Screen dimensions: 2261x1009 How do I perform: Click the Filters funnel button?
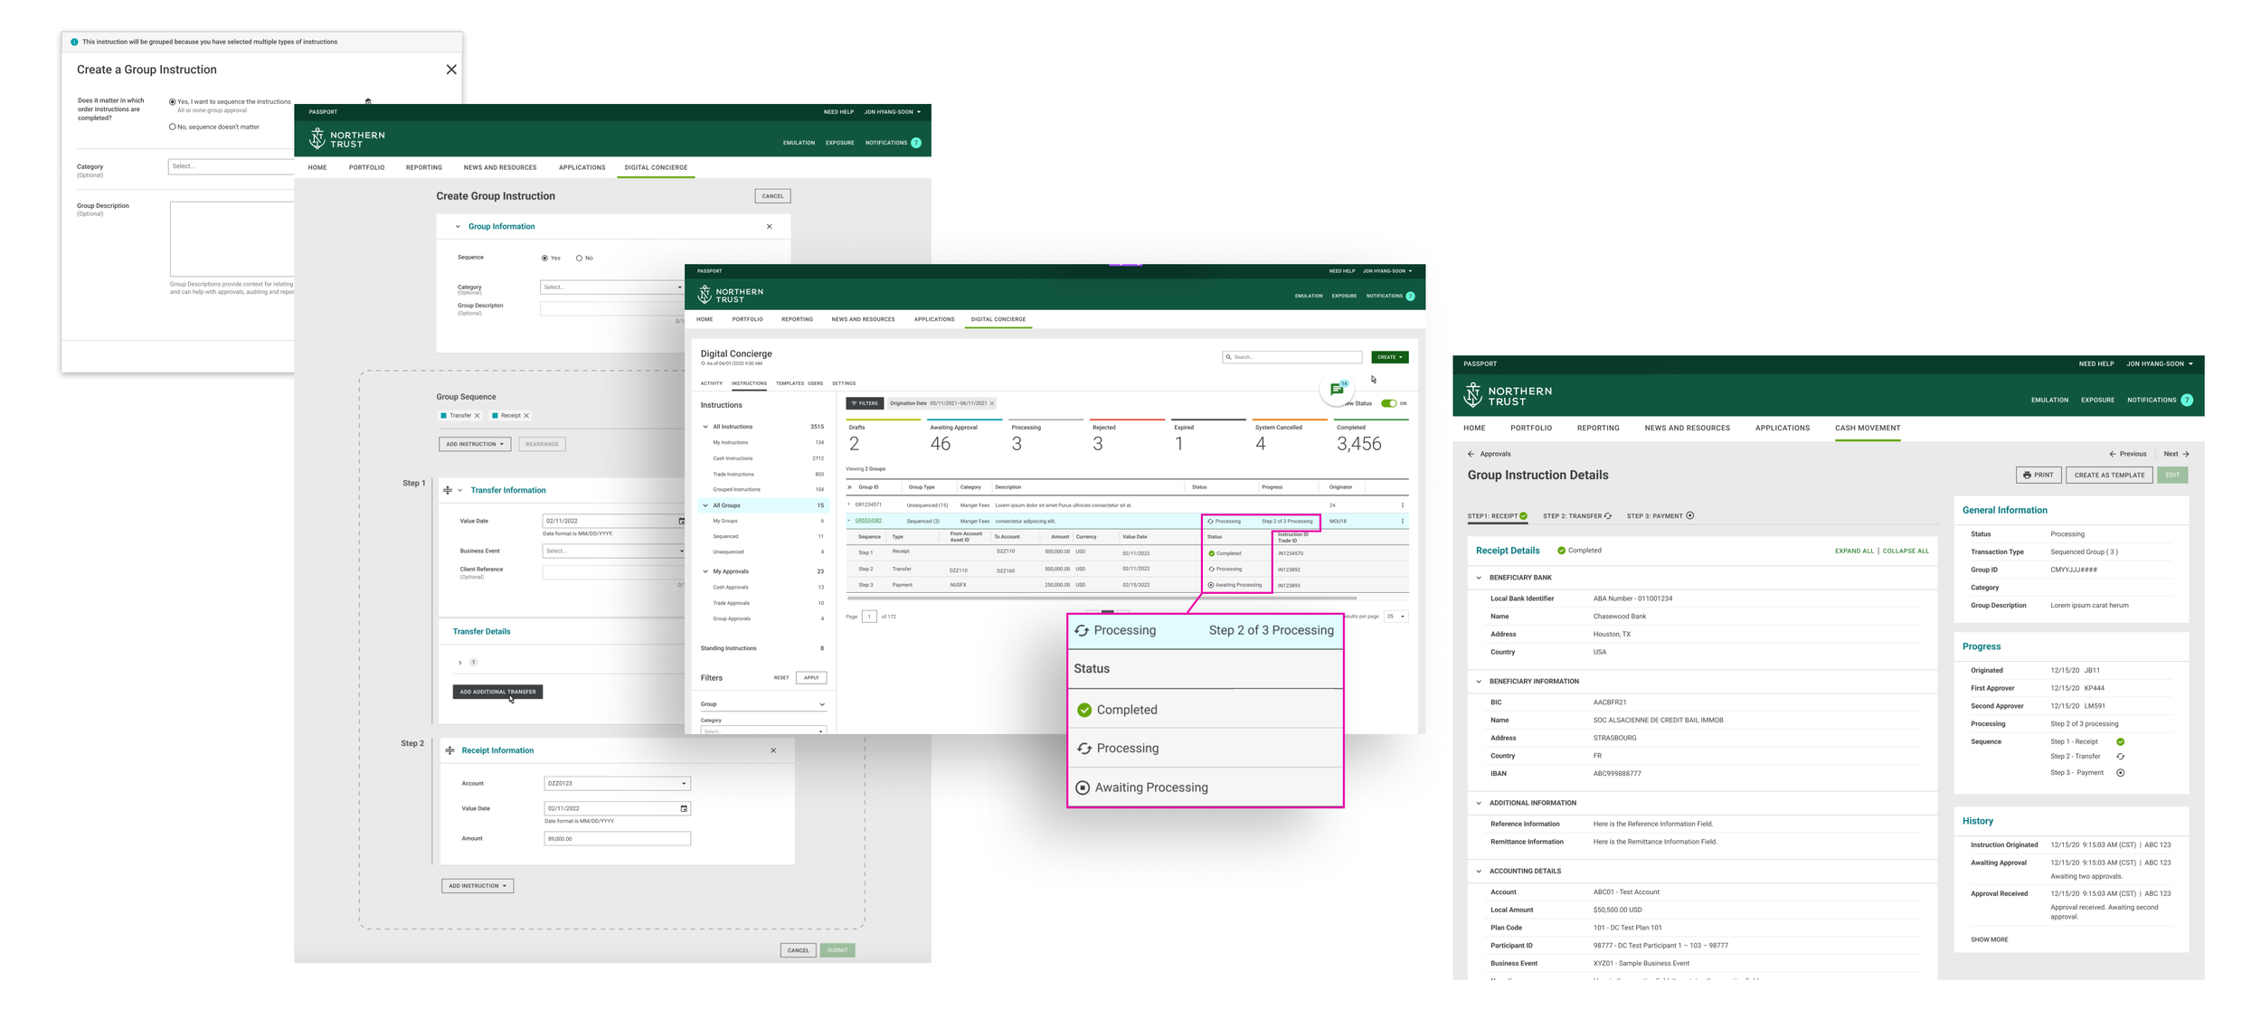(864, 403)
